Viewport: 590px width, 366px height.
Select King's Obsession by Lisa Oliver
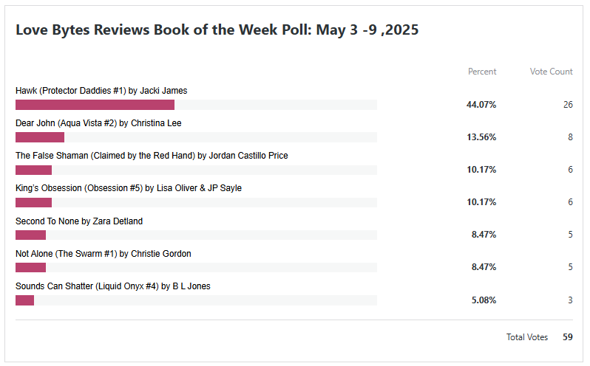click(129, 188)
